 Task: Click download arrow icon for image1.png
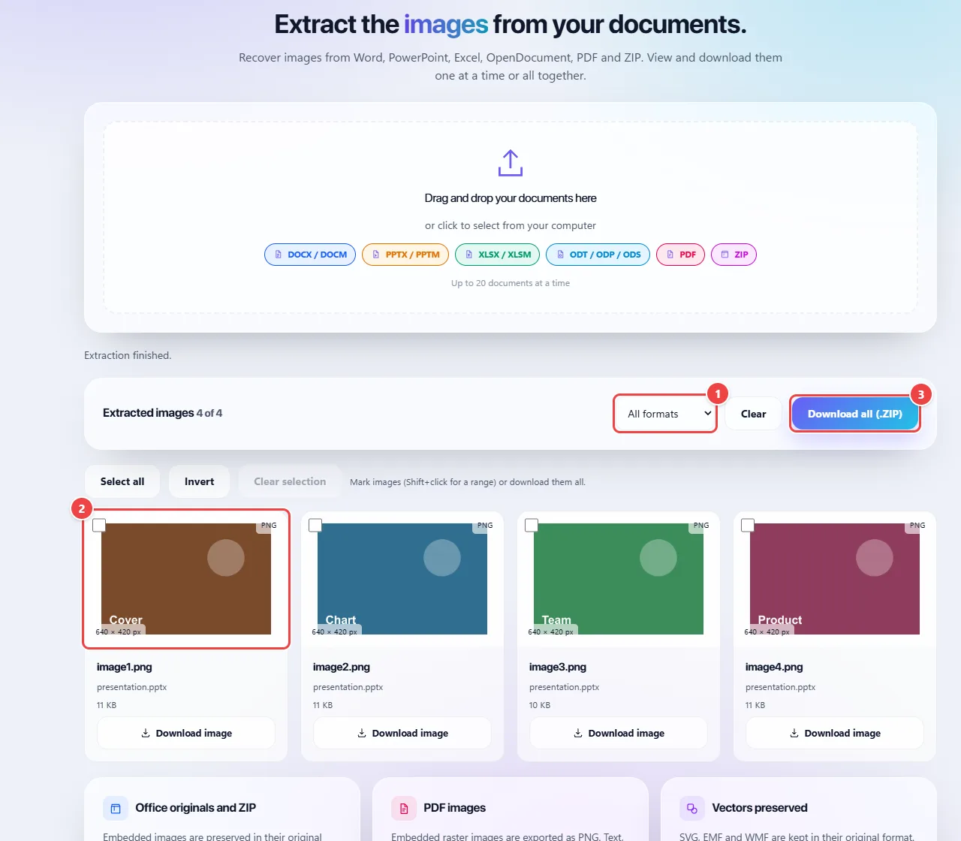(x=146, y=733)
